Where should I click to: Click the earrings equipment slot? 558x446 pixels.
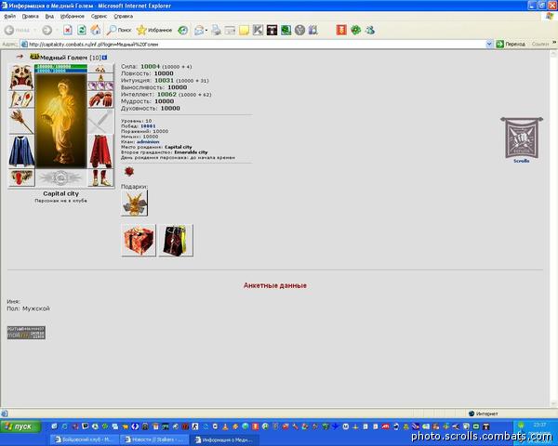point(100,69)
